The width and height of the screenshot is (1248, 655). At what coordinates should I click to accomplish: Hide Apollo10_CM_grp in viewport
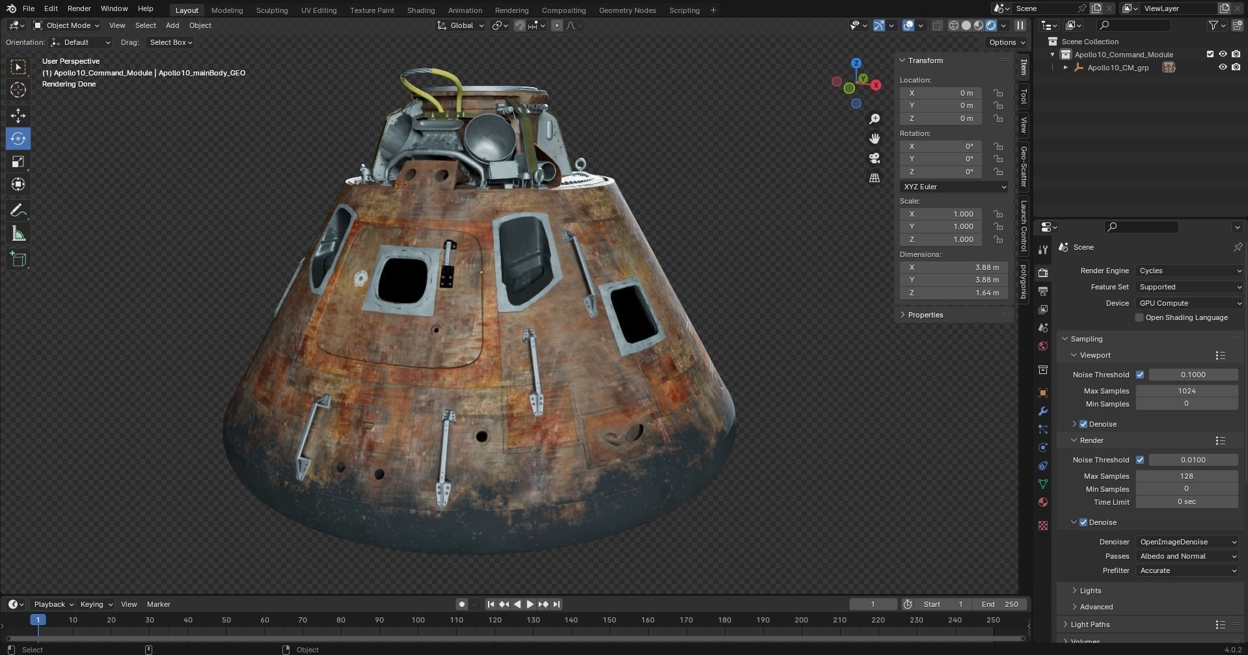1223,67
